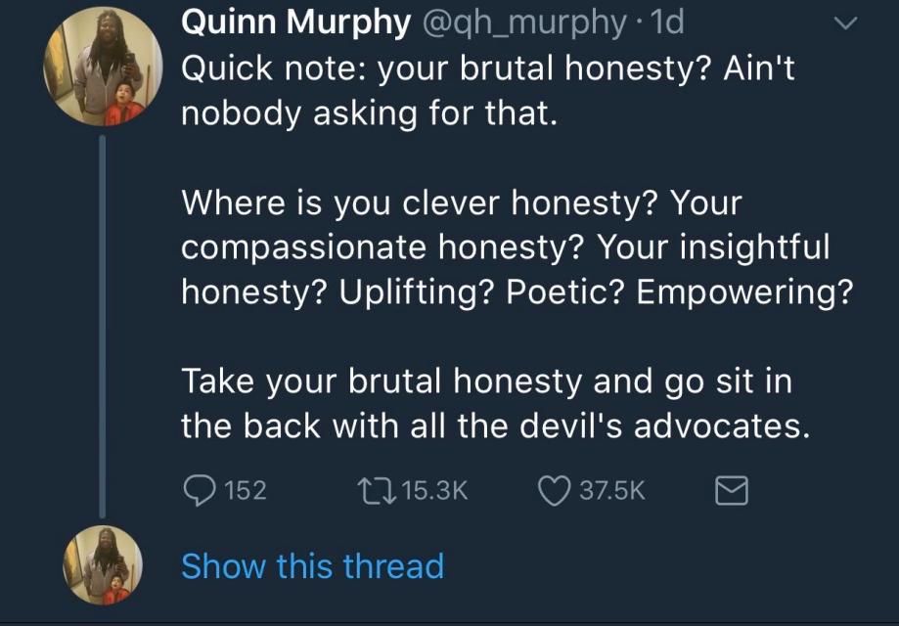Click the vertical thread connector line
The image size is (899, 626).
click(102, 323)
